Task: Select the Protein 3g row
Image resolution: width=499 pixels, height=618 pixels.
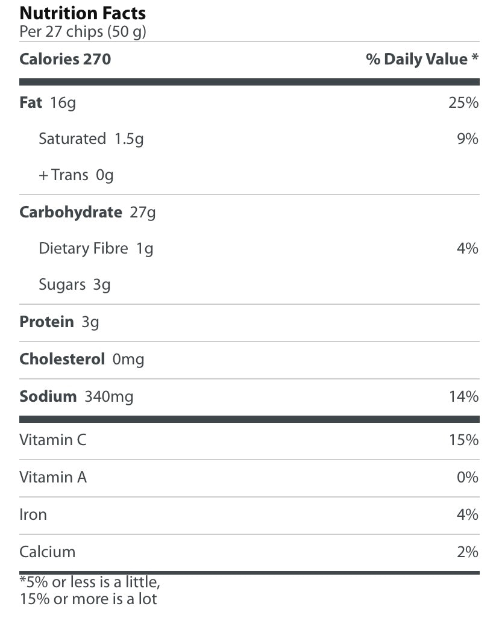Action: click(x=59, y=322)
